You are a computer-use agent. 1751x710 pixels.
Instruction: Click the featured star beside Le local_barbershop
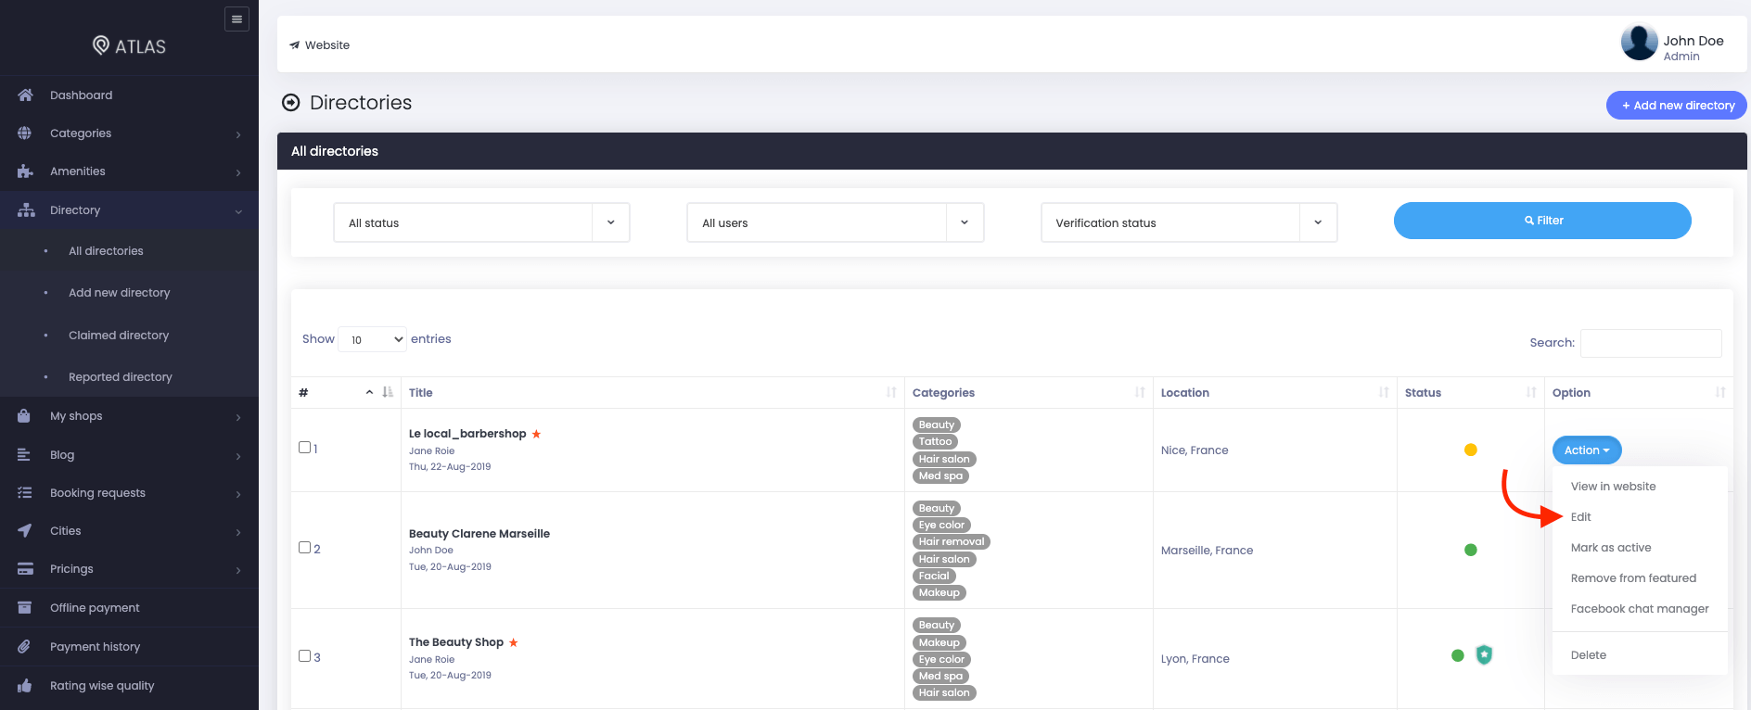click(536, 434)
